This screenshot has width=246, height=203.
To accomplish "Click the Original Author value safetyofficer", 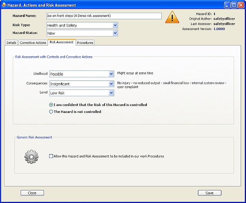I will click(x=224, y=19).
